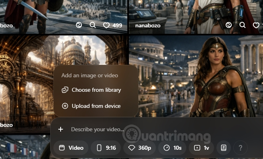
Task: Open the 360p resolution selector
Action: pyautogui.click(x=140, y=148)
